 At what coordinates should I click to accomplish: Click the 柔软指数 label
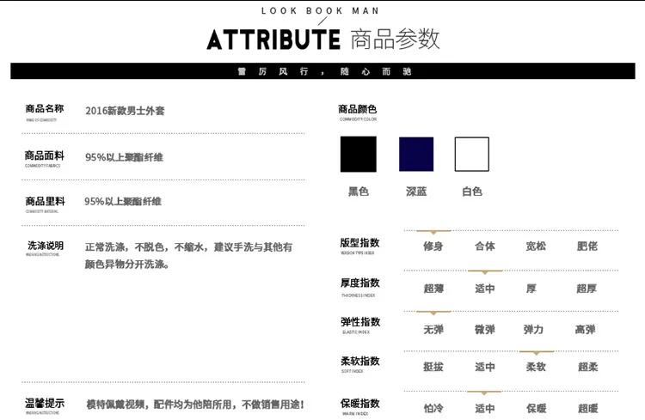(360, 361)
